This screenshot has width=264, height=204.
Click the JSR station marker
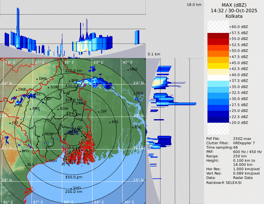click(98, 112)
